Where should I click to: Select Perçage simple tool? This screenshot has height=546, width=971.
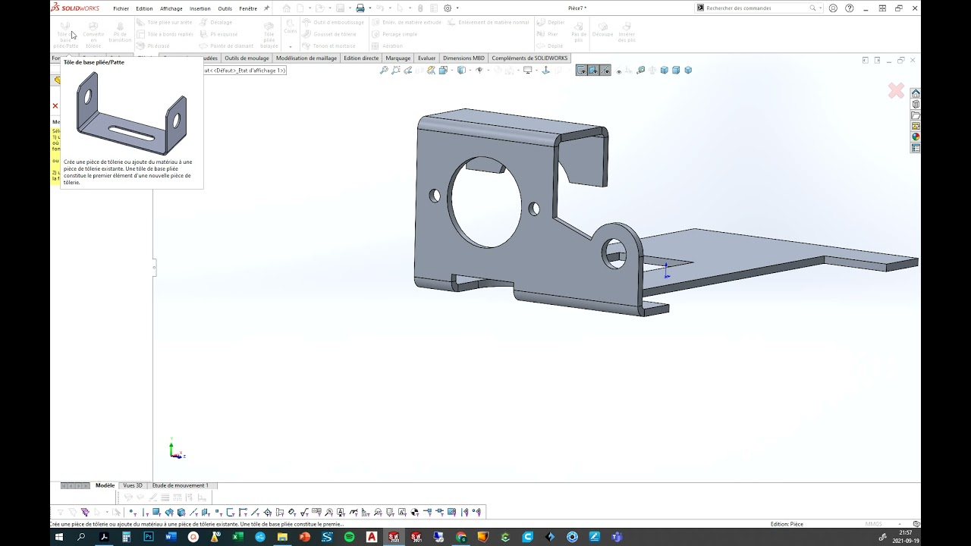coord(394,34)
